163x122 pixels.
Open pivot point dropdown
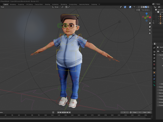[x=62, y=7]
